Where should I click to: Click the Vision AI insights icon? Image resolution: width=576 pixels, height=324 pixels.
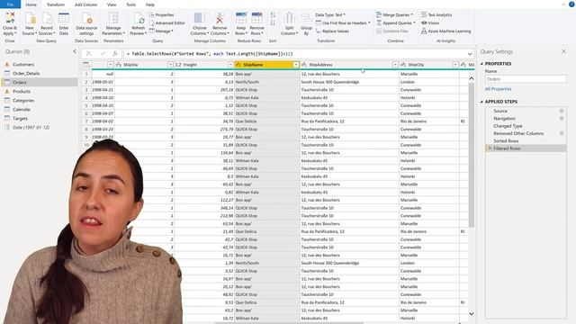click(x=424, y=22)
